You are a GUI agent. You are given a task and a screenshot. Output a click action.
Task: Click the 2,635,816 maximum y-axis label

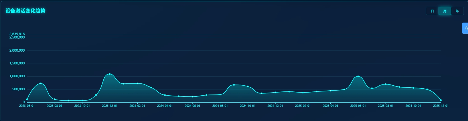click(x=17, y=34)
